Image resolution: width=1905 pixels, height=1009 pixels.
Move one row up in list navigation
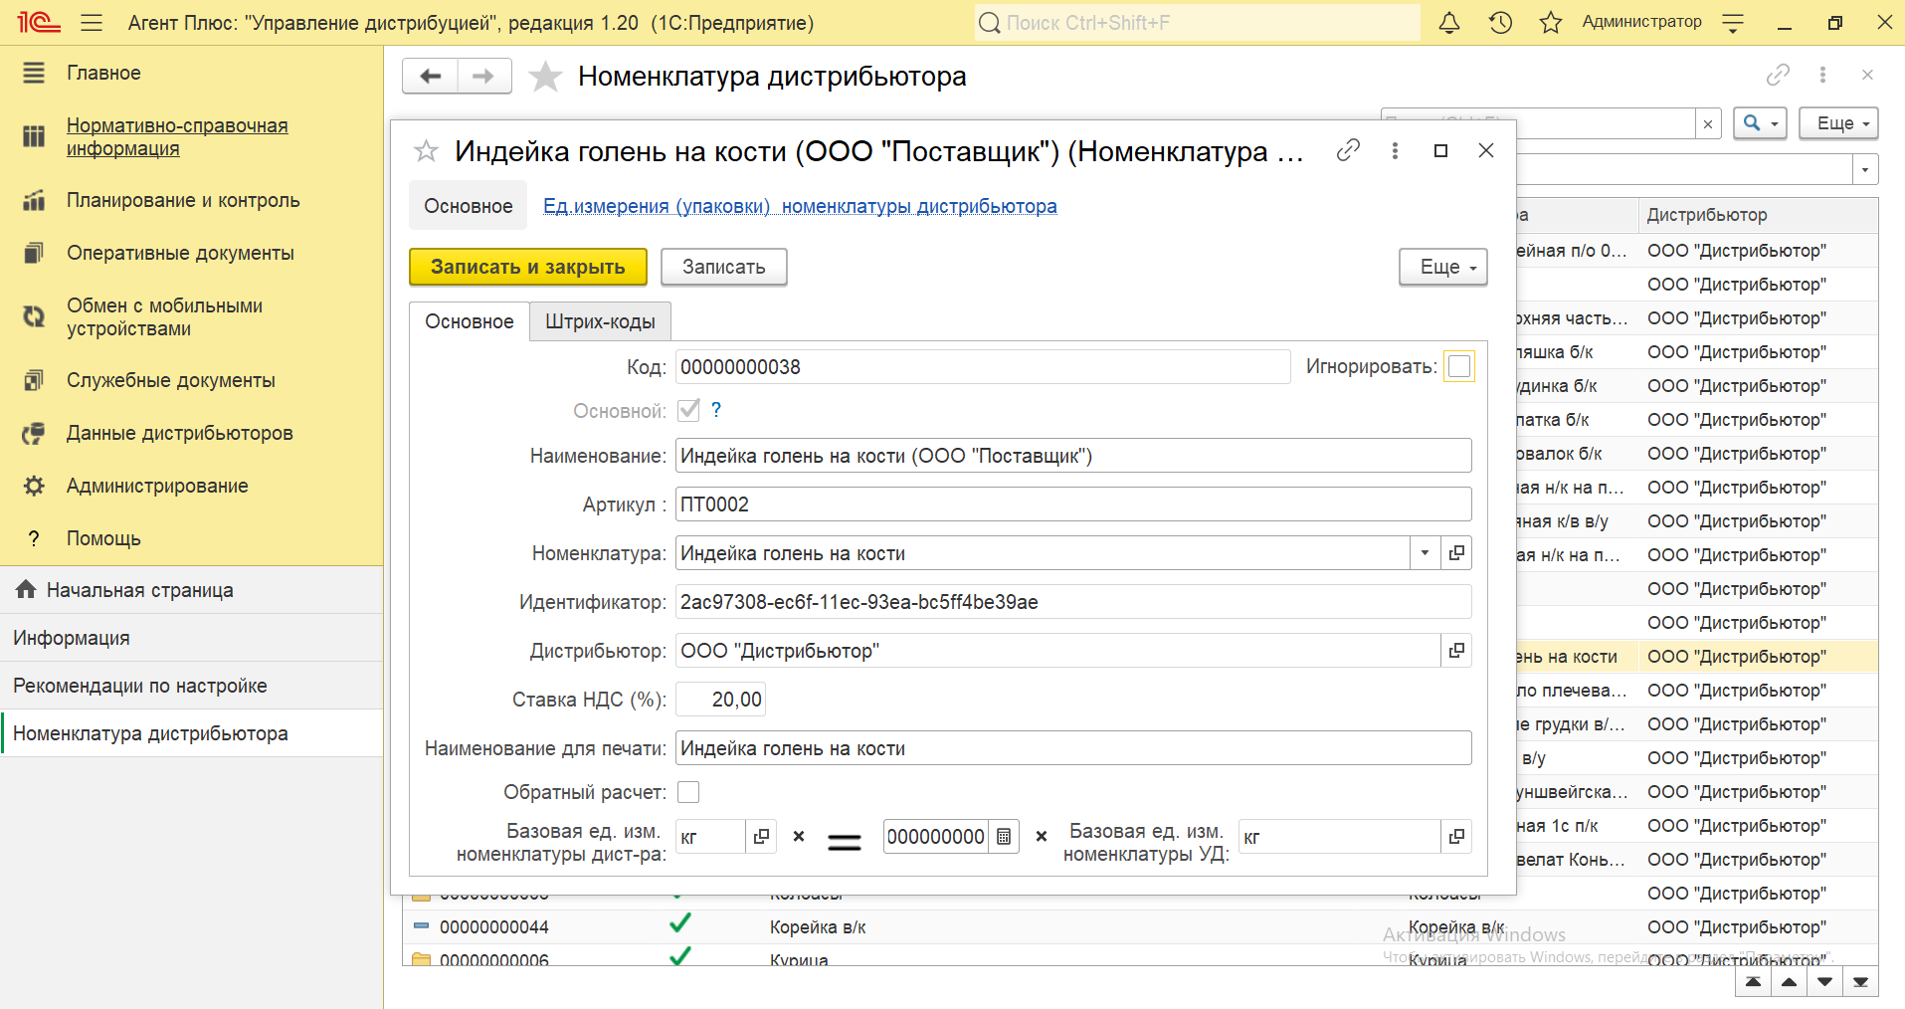[1789, 982]
